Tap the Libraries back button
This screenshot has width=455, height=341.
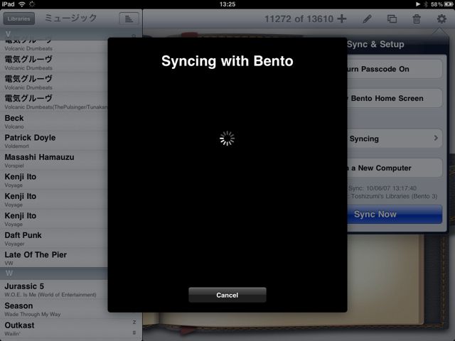(19, 18)
